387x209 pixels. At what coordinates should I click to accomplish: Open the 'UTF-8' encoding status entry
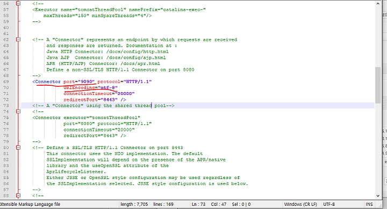tap(329, 204)
